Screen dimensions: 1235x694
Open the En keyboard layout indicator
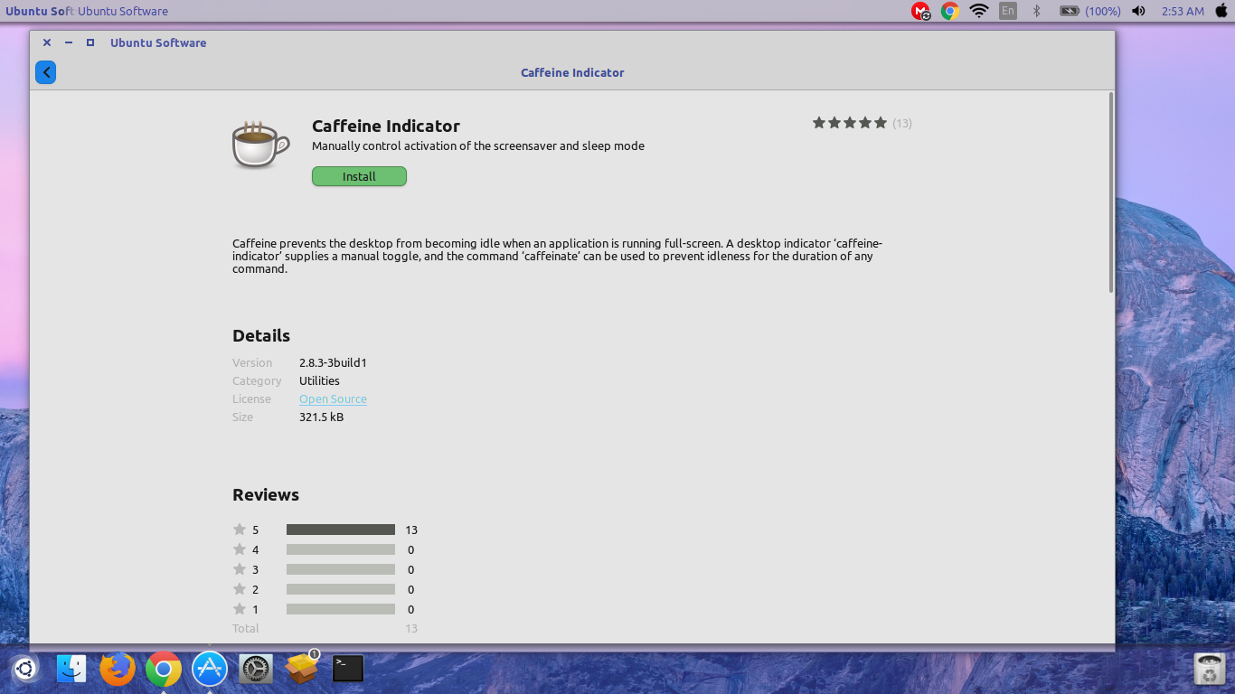coord(1007,11)
